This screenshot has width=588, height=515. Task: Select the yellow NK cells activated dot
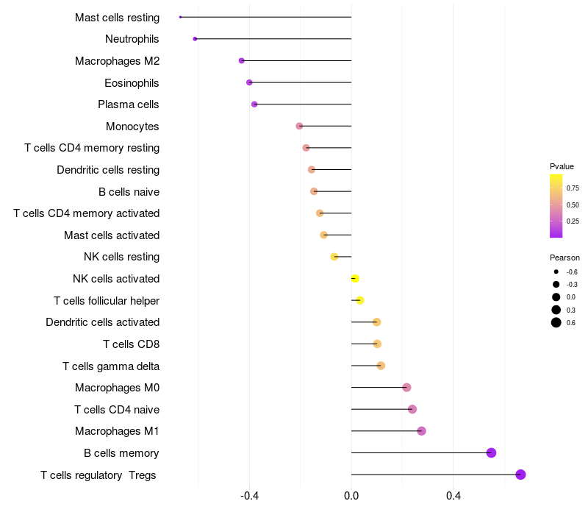tap(355, 279)
